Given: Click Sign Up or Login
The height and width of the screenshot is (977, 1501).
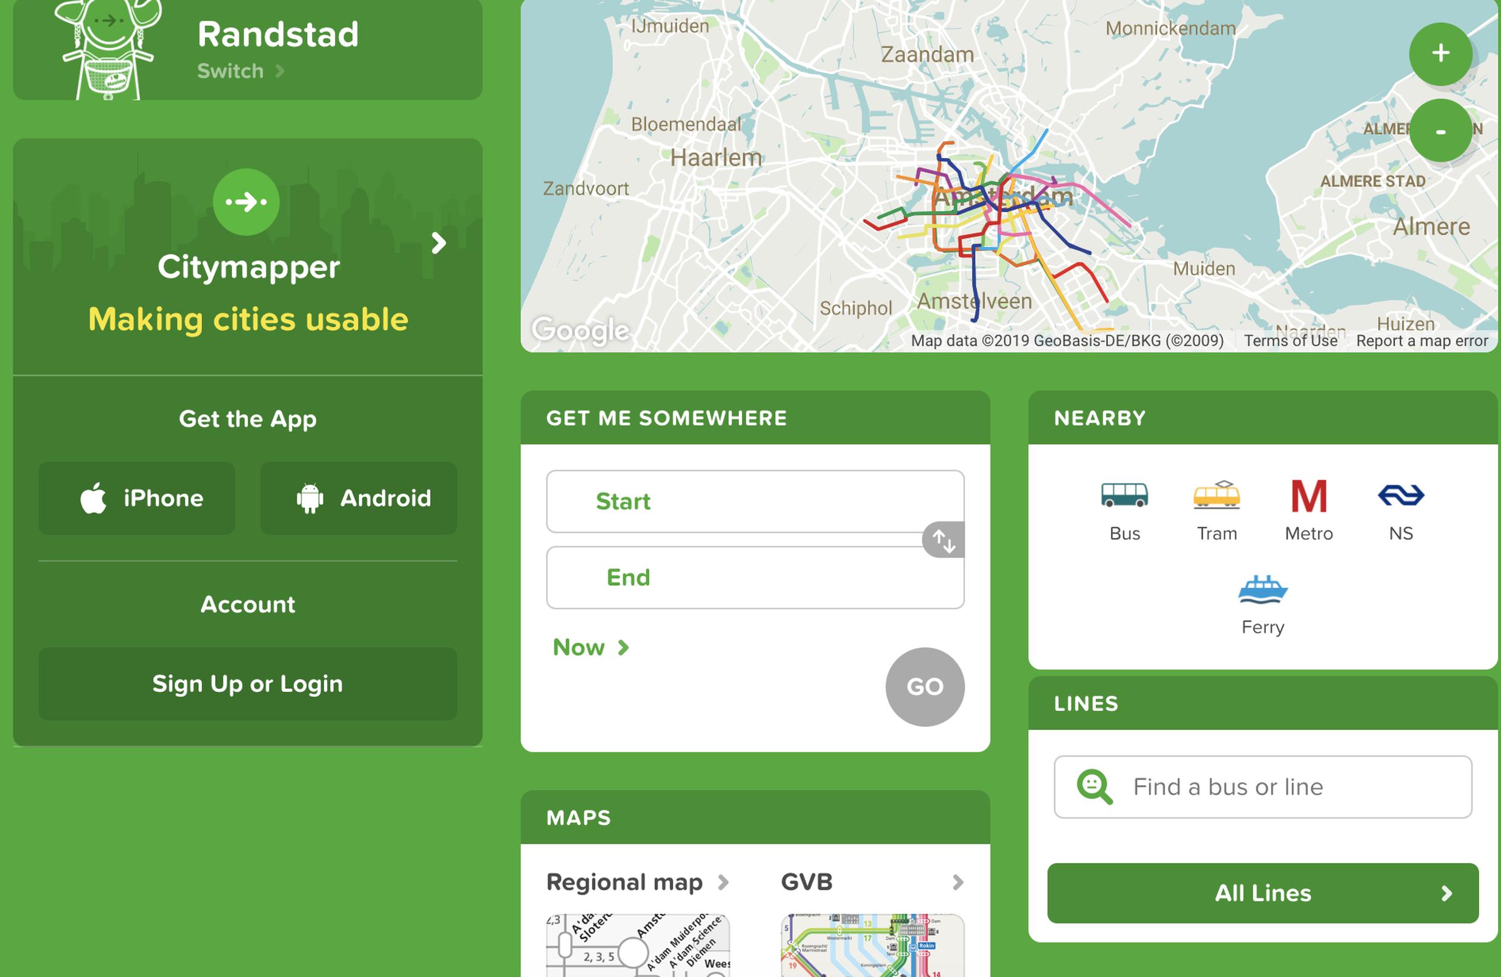Looking at the screenshot, I should (247, 684).
